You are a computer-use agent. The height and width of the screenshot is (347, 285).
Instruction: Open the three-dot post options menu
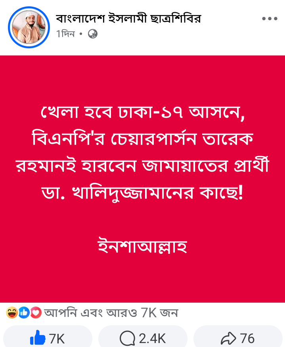(x=270, y=19)
